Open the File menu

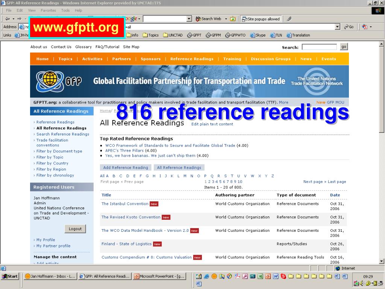point(9,10)
